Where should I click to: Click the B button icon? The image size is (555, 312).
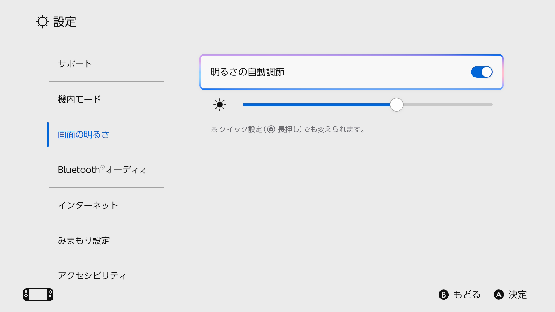tap(443, 295)
